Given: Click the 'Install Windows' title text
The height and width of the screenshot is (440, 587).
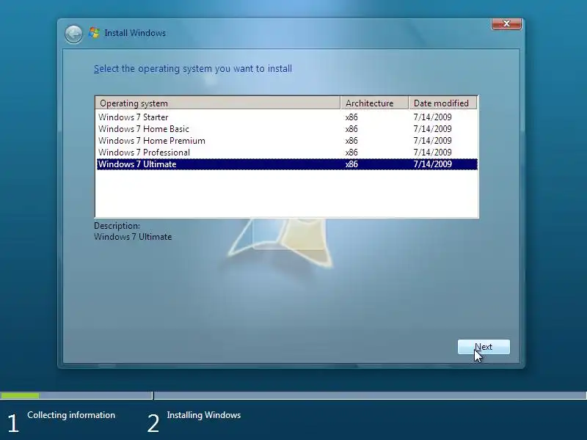Looking at the screenshot, I should coord(135,33).
